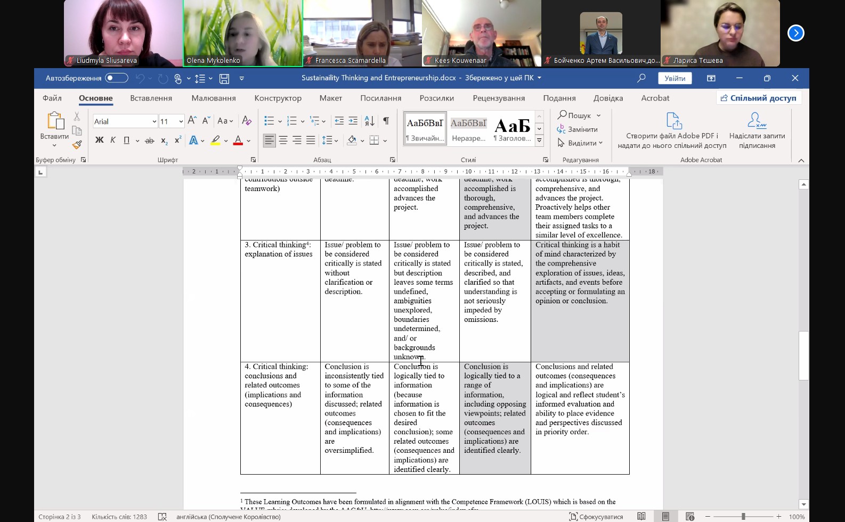Viewport: 845px width, 522px height.
Task: Open the Файл menu
Action: pos(52,98)
